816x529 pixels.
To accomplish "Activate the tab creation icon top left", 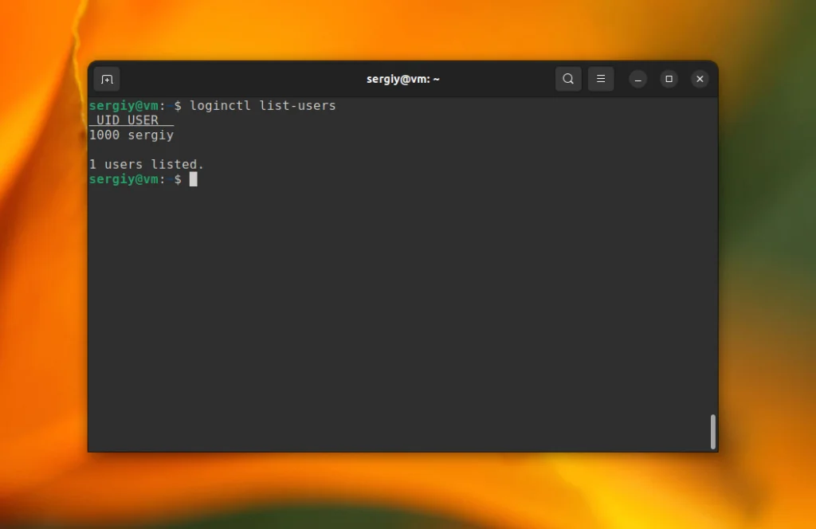I will (107, 79).
